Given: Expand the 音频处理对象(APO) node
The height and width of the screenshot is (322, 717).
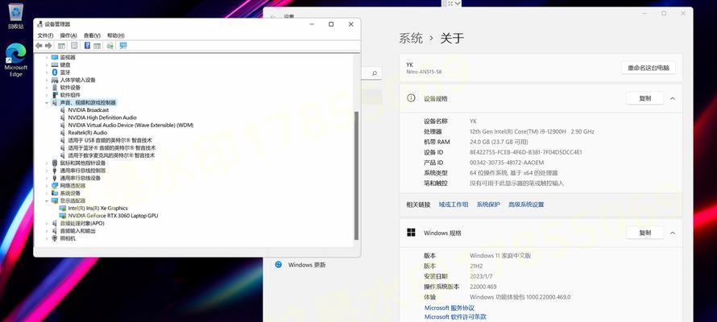Looking at the screenshot, I should click(x=47, y=223).
